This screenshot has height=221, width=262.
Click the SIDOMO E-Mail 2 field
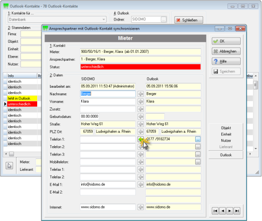click(x=108, y=192)
